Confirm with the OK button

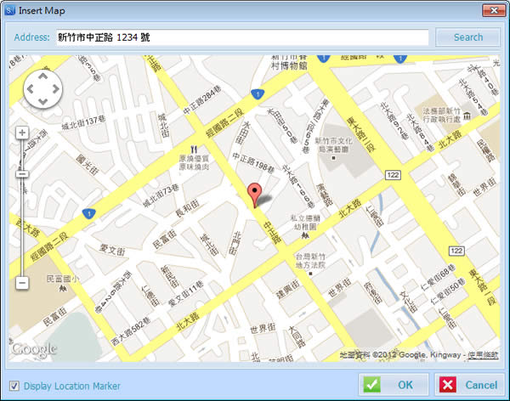[394, 385]
